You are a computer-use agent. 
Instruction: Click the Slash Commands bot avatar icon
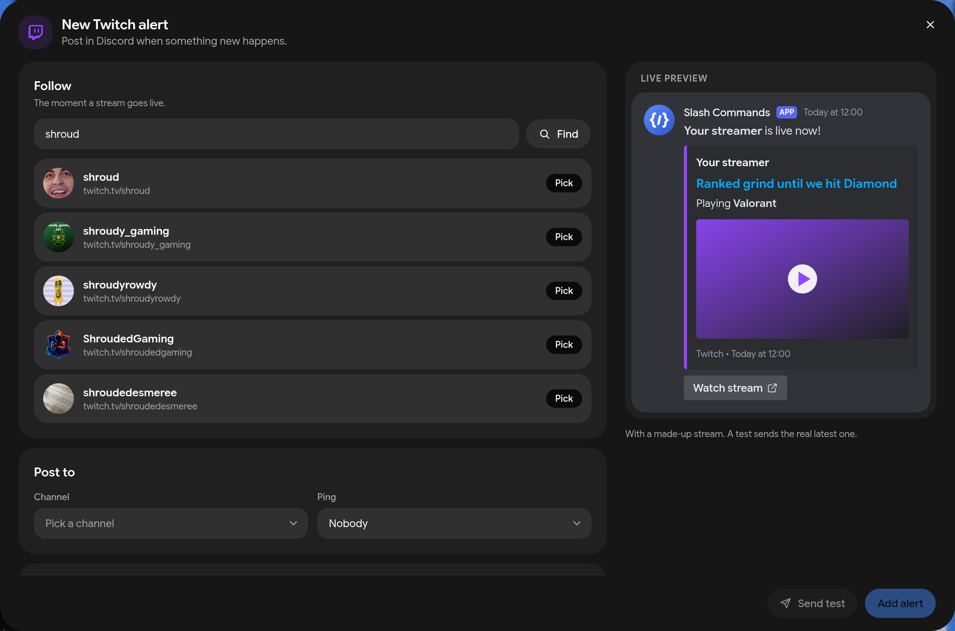(x=659, y=120)
